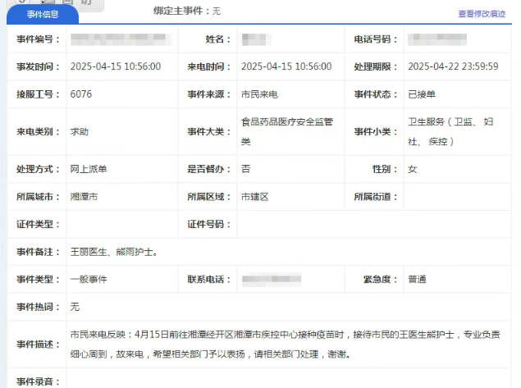Image resolution: width=521 pixels, height=388 pixels.
Task: Click the 事件描述 paragraph beginning 市民来电反映
Action: pyautogui.click(x=285, y=345)
